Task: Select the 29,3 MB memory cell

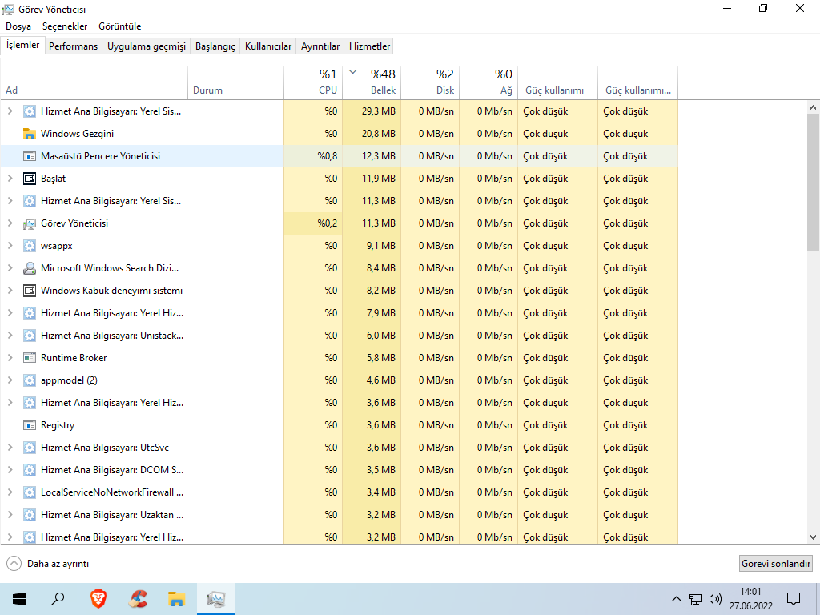Action: 372,111
